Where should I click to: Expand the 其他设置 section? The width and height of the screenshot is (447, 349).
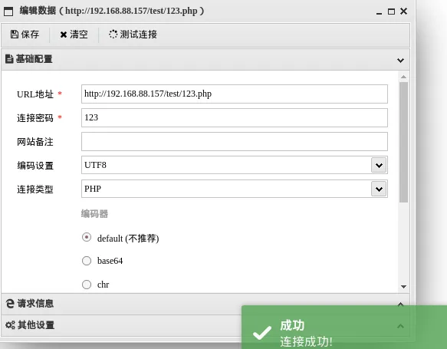point(400,326)
